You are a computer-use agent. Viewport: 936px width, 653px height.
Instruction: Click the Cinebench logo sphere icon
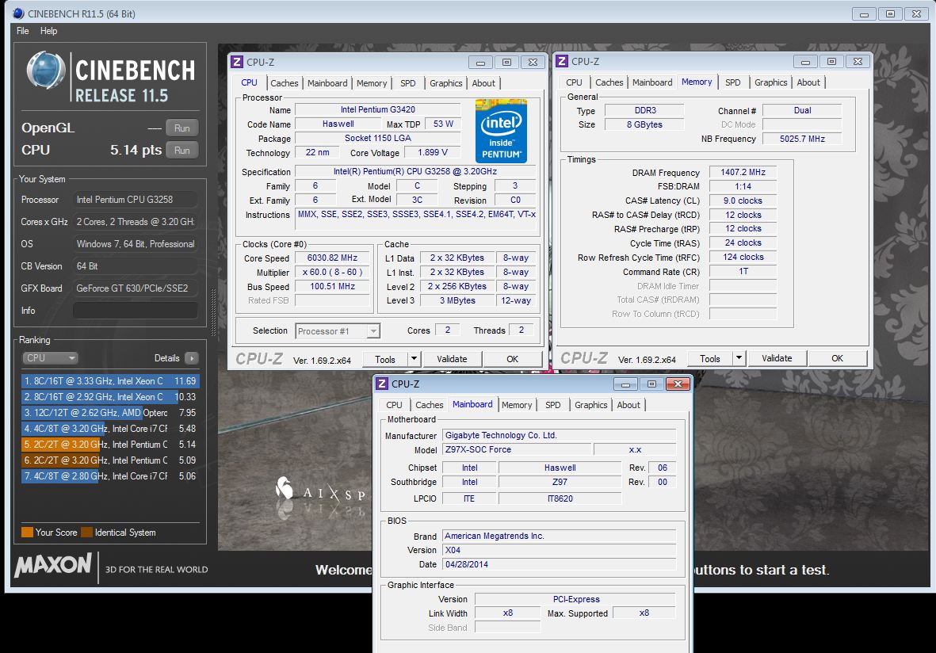point(46,71)
